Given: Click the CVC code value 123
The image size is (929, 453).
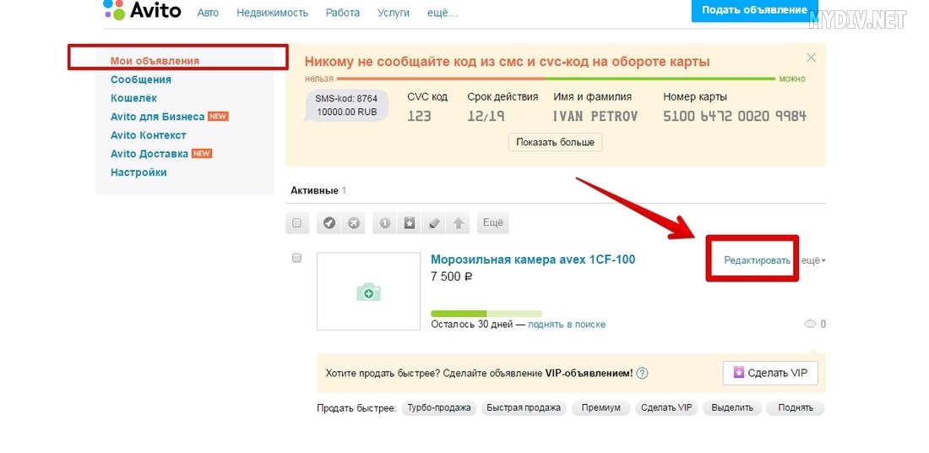Looking at the screenshot, I should [420, 116].
